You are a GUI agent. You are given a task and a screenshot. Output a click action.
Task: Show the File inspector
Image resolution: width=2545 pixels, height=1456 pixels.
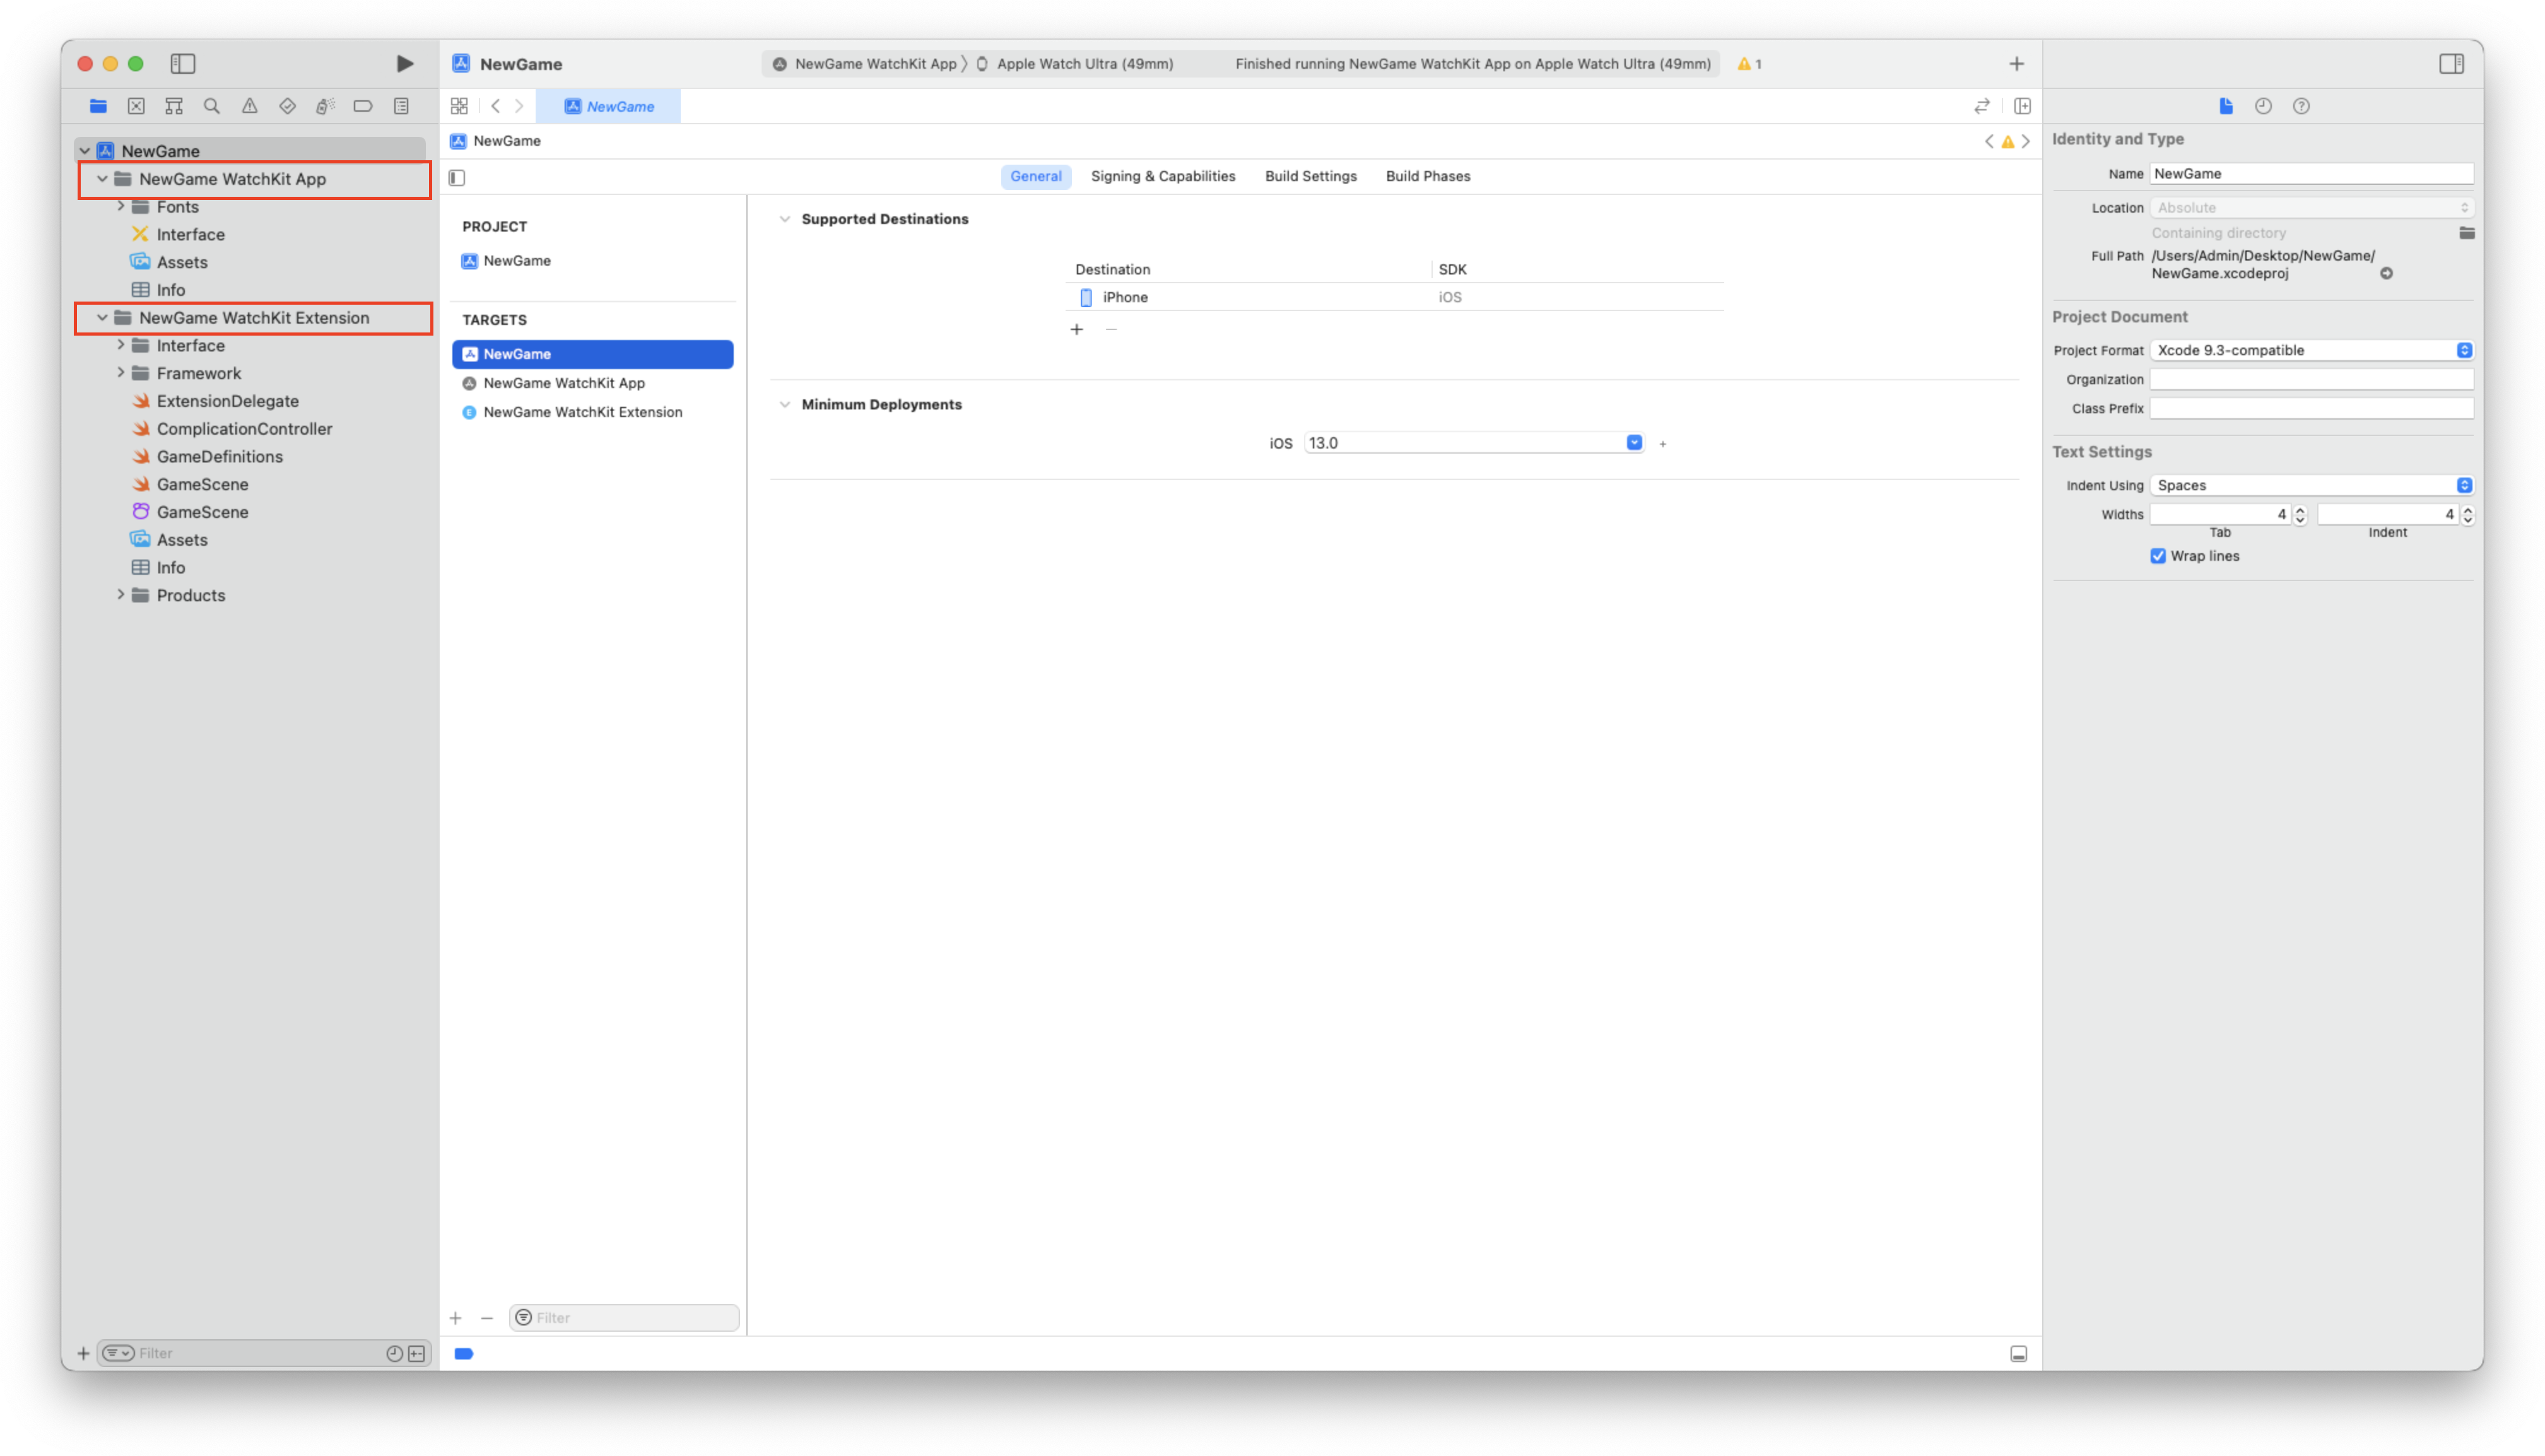2226,106
